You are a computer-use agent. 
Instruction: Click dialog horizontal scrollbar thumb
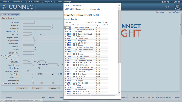[90, 95]
